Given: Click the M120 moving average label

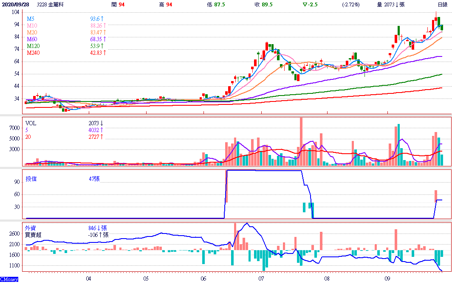Looking at the screenshot, I should (33, 46).
